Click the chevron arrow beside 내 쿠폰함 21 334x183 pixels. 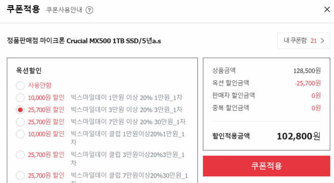(322, 41)
